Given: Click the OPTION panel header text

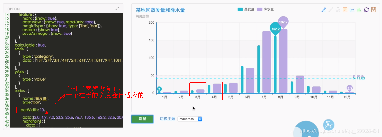Looking at the screenshot, I should tap(13, 9).
